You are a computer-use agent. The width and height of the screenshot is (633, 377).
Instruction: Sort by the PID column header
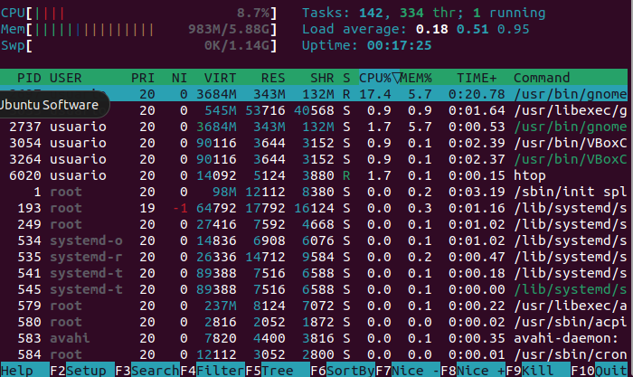(29, 78)
